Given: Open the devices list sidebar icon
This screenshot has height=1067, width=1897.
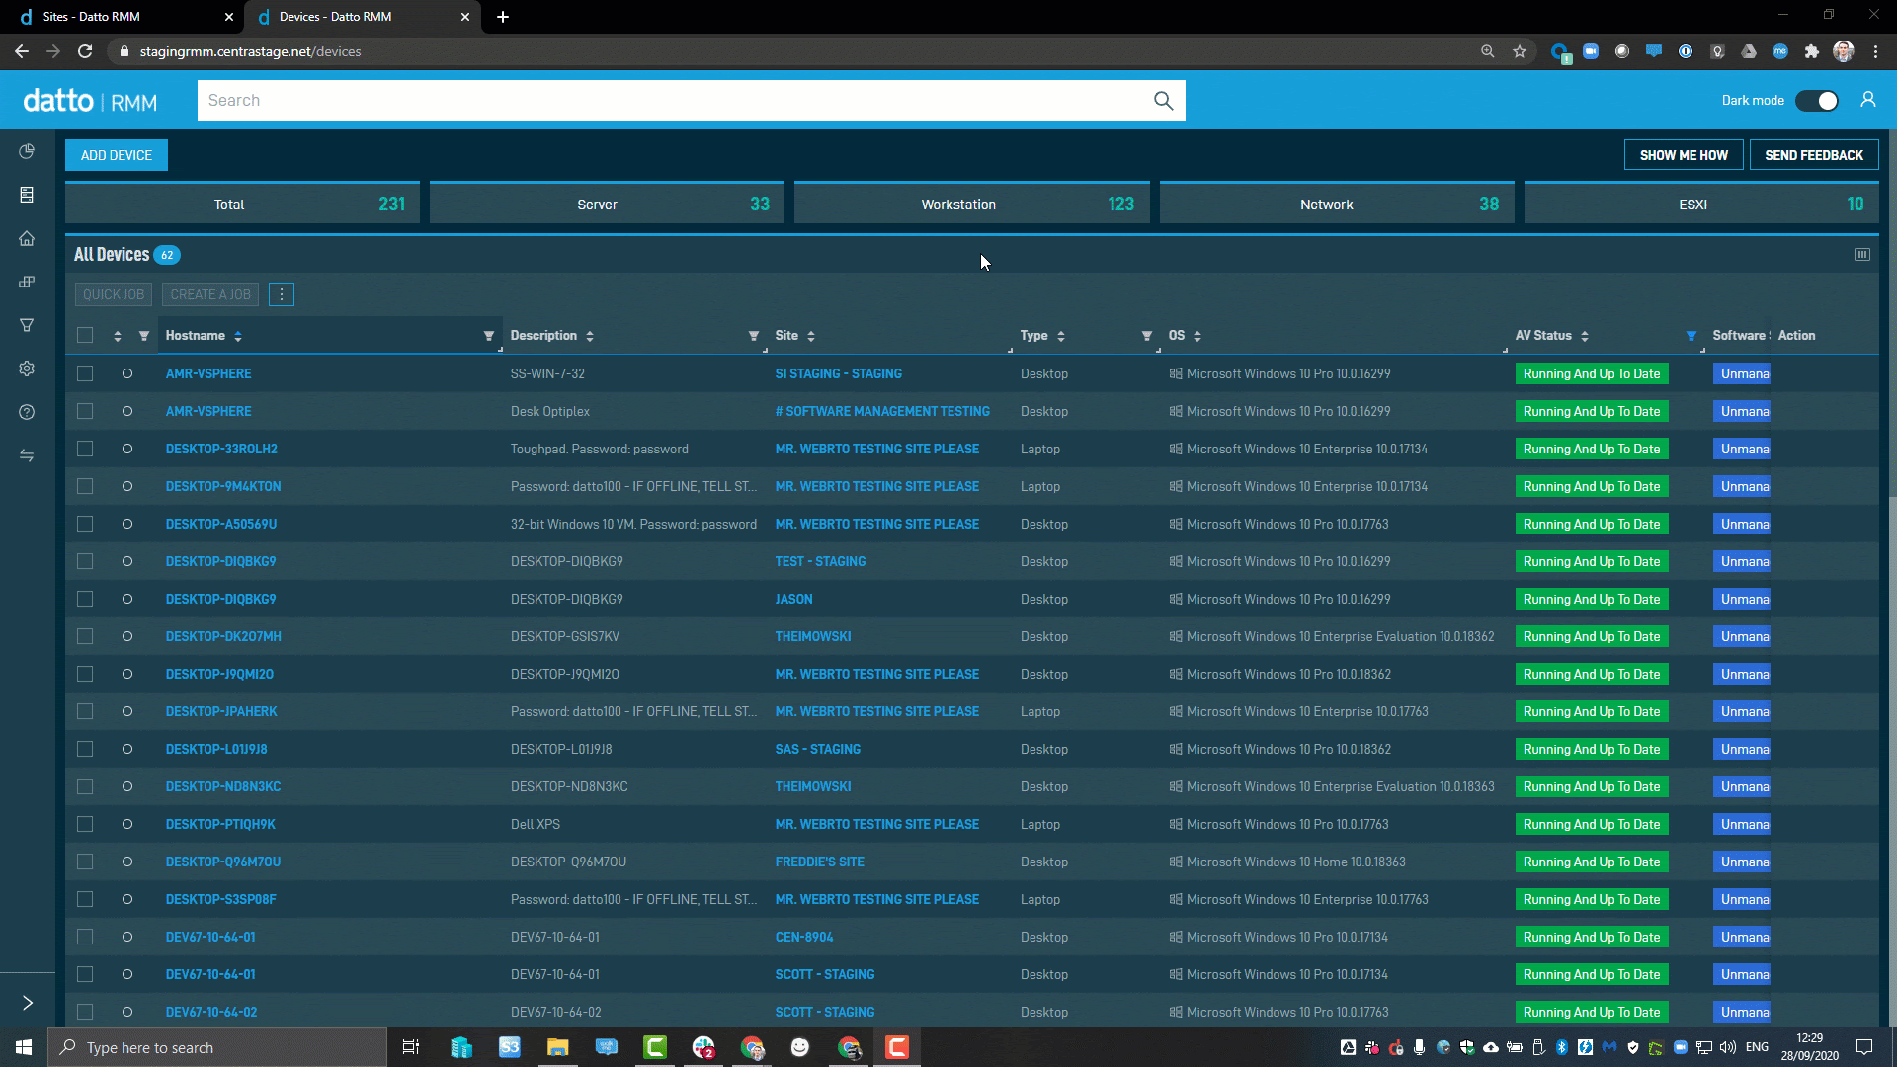Looking at the screenshot, I should click(27, 195).
